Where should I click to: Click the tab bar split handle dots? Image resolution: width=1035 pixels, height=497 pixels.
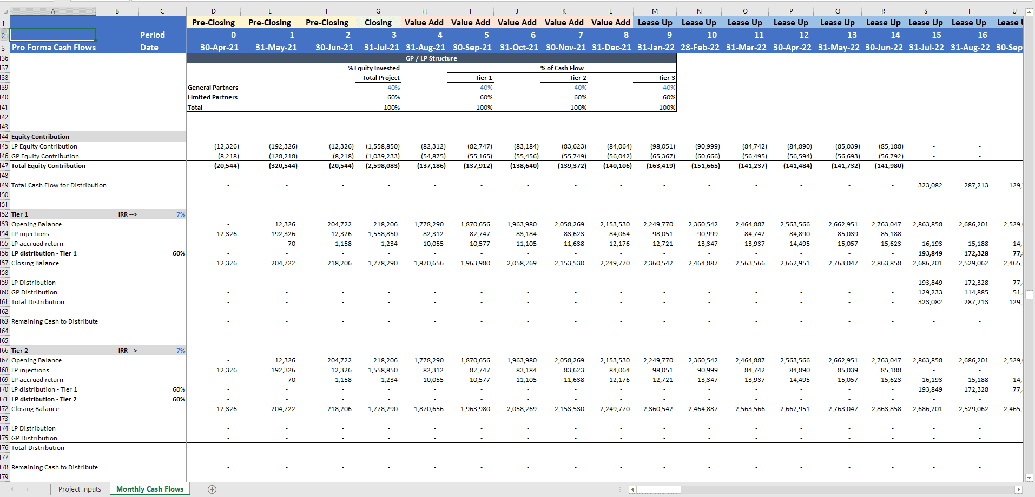620,489
